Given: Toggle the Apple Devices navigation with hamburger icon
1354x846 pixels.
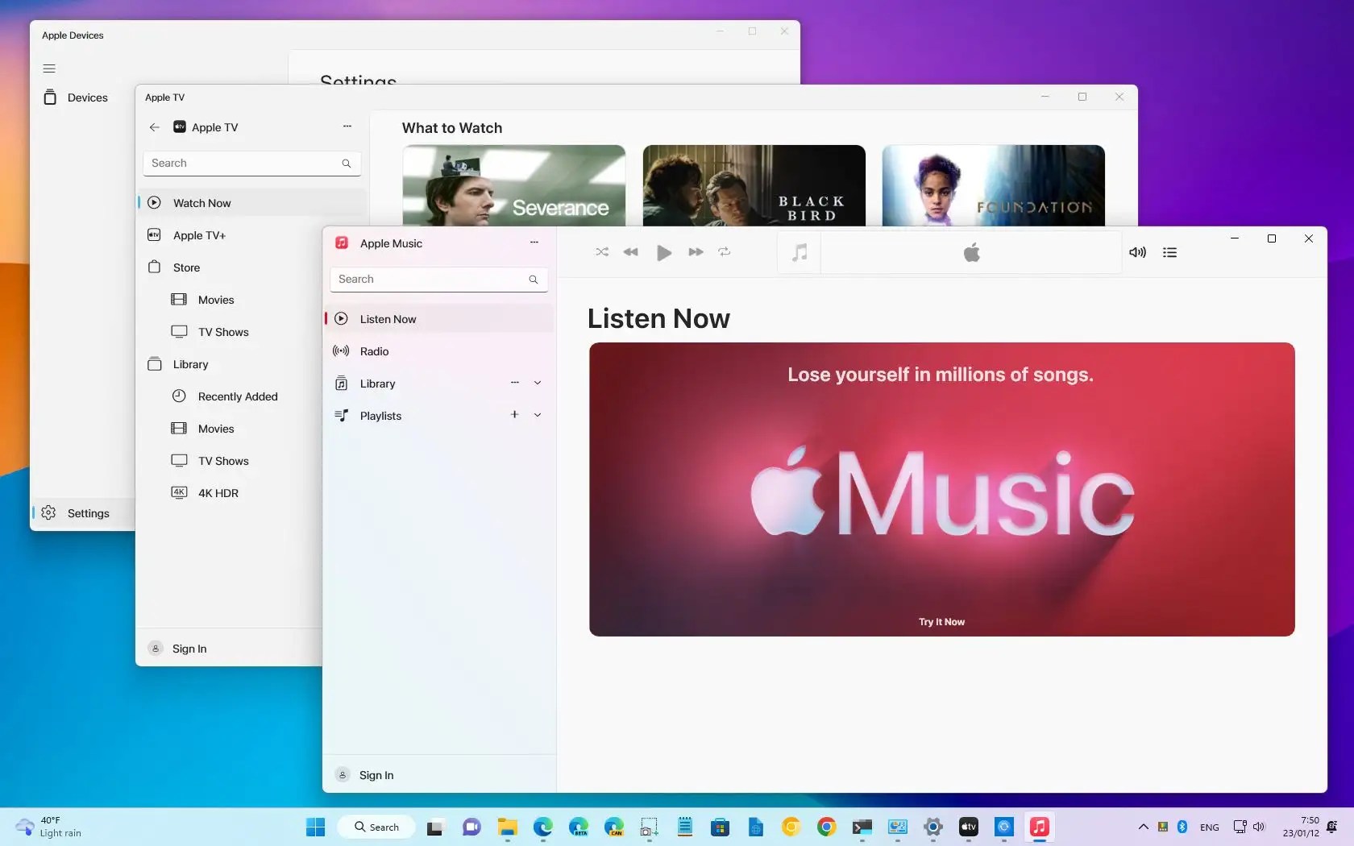Looking at the screenshot, I should coord(48,68).
